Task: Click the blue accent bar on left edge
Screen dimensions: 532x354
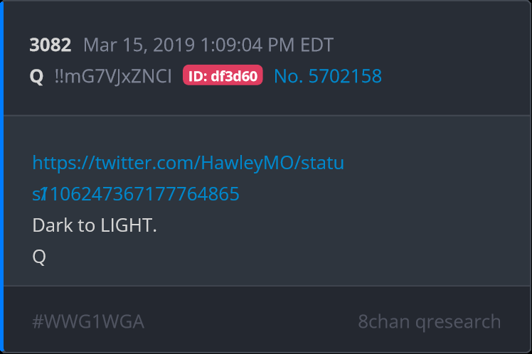Action: [1, 177]
